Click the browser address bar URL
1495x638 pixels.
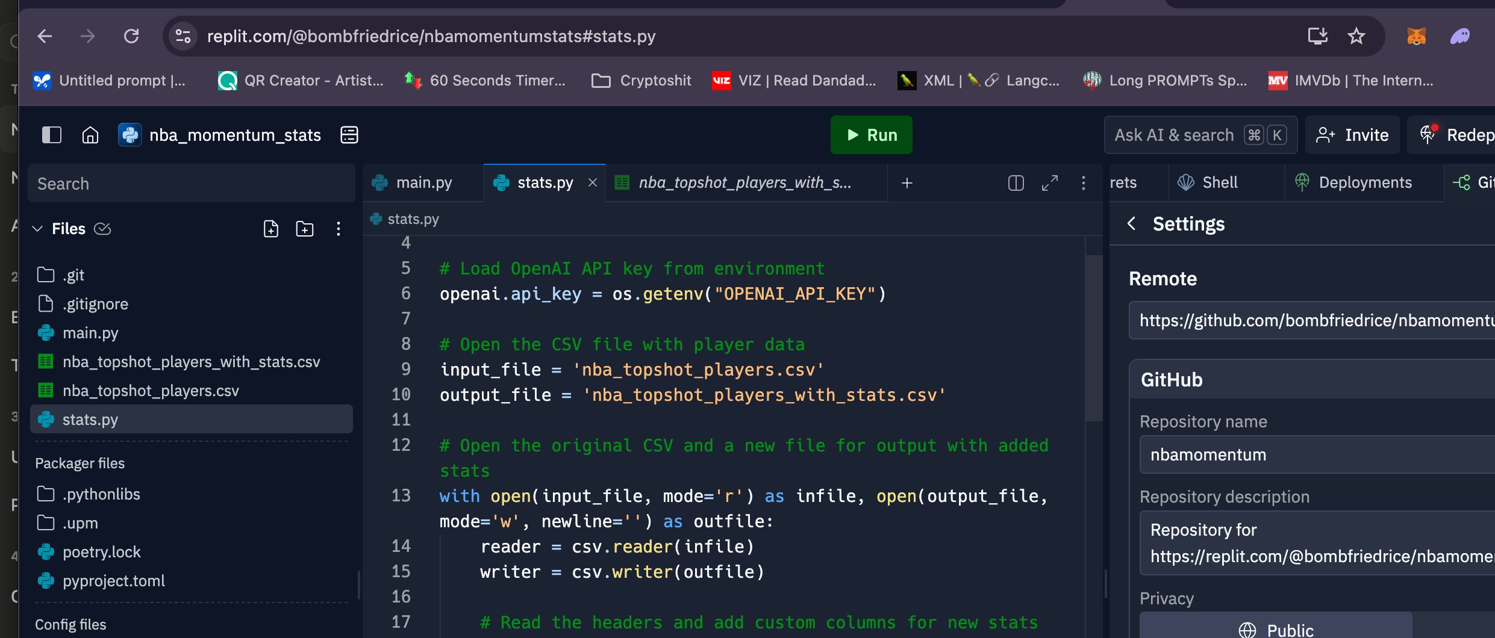point(431,37)
